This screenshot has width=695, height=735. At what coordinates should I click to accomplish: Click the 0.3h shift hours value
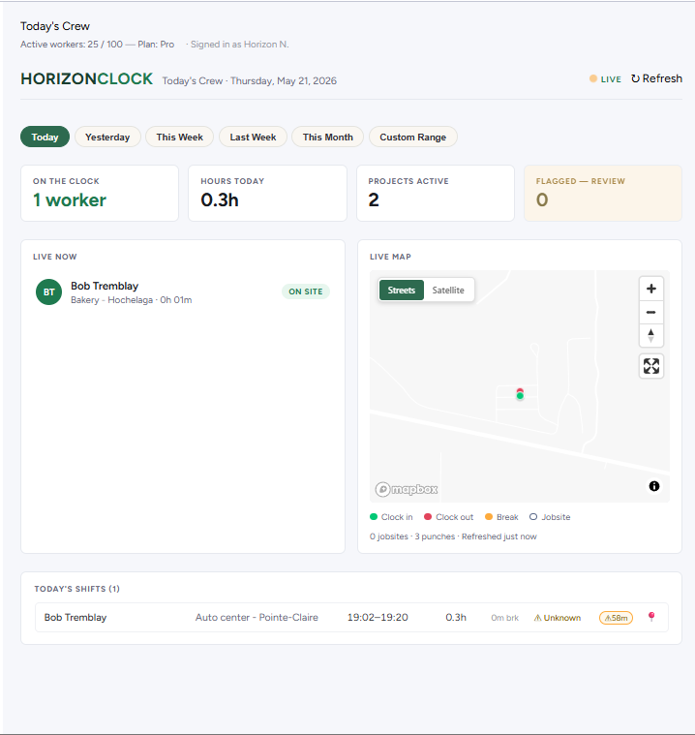[456, 618]
